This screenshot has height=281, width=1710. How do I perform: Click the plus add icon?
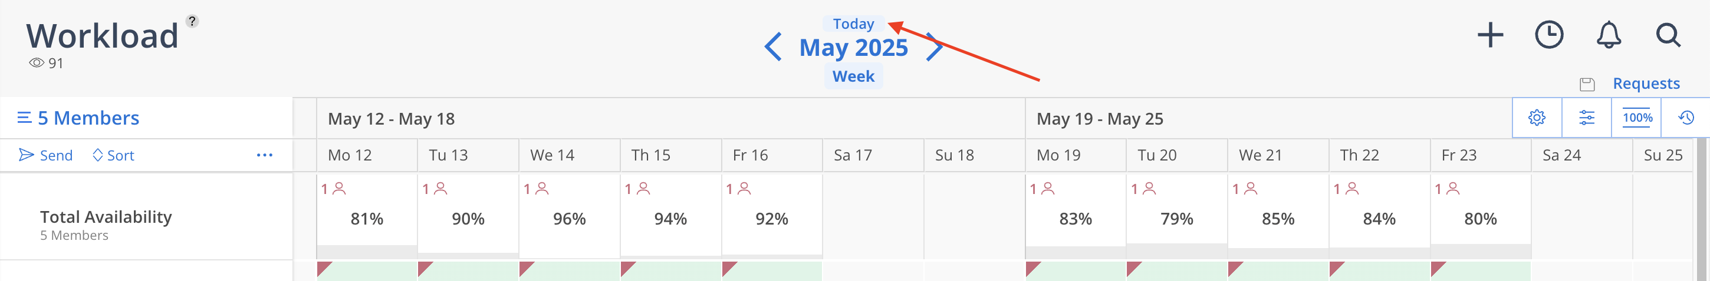point(1489,35)
